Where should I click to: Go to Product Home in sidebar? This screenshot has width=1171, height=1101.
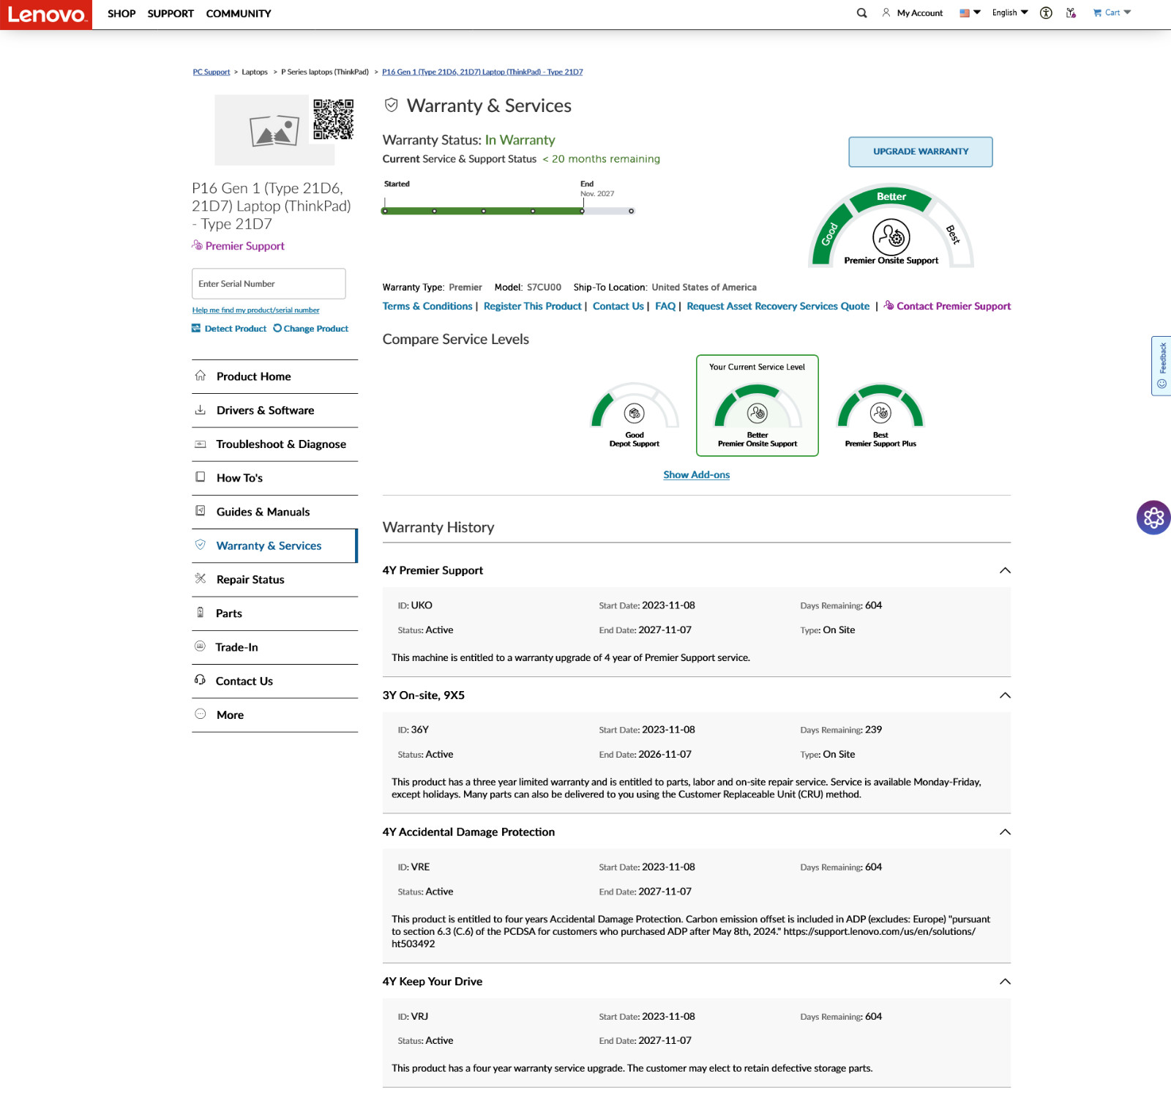pyautogui.click(x=274, y=376)
